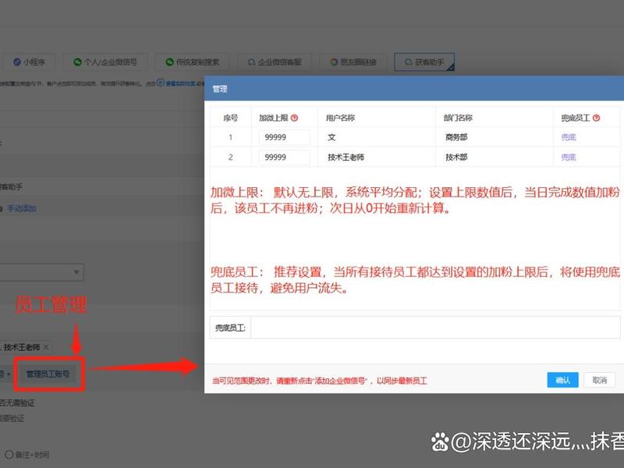Click row number 1 cell

click(x=230, y=137)
